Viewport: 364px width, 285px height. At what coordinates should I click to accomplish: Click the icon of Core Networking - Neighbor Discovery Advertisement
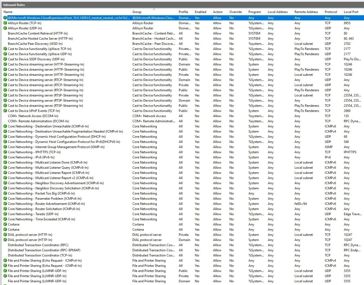(x=5, y=183)
